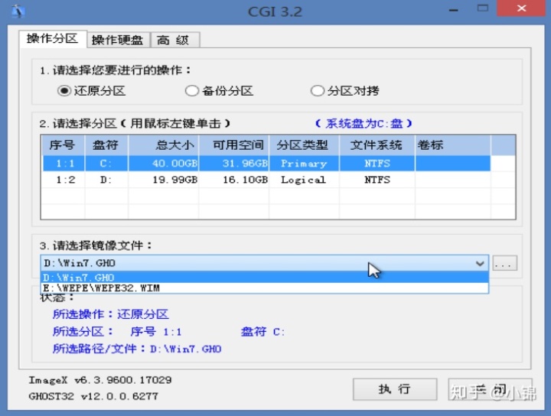The width and height of the screenshot is (551, 416).
Task: Click the 可用空间 column header
Action: pyautogui.click(x=234, y=145)
